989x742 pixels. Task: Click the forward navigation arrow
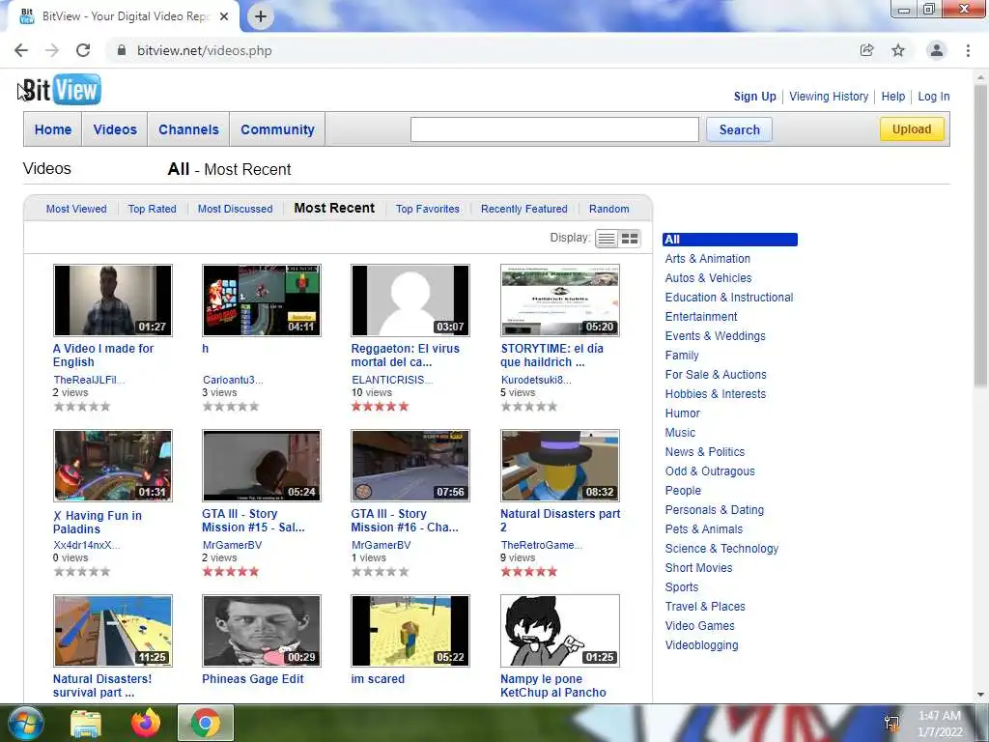pyautogui.click(x=52, y=50)
